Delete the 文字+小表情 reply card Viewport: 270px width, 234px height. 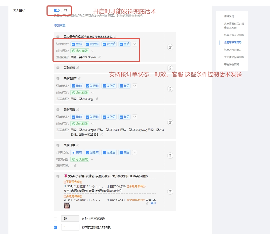pyautogui.click(x=170, y=192)
